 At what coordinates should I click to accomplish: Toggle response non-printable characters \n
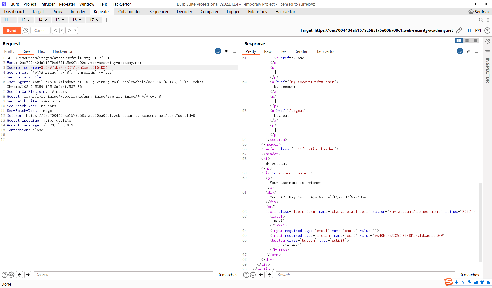coord(468,51)
